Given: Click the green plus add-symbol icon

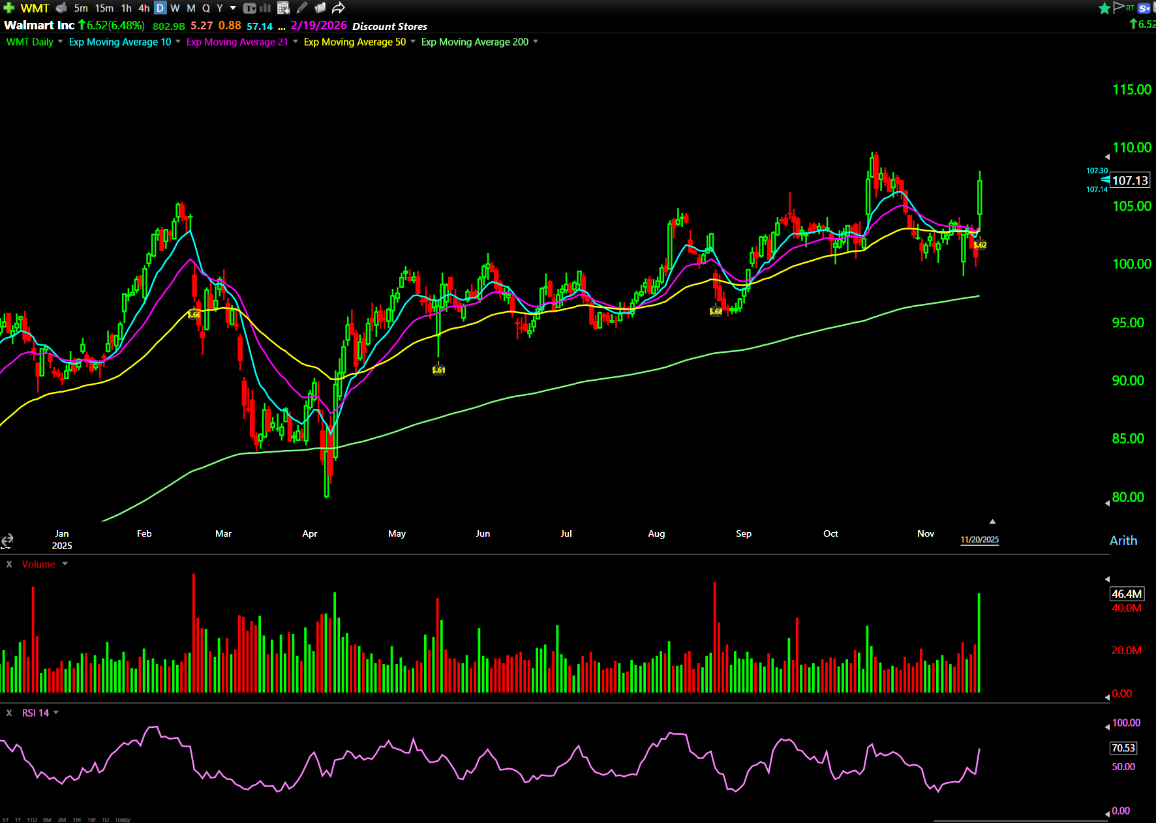Looking at the screenshot, I should click(x=9, y=8).
